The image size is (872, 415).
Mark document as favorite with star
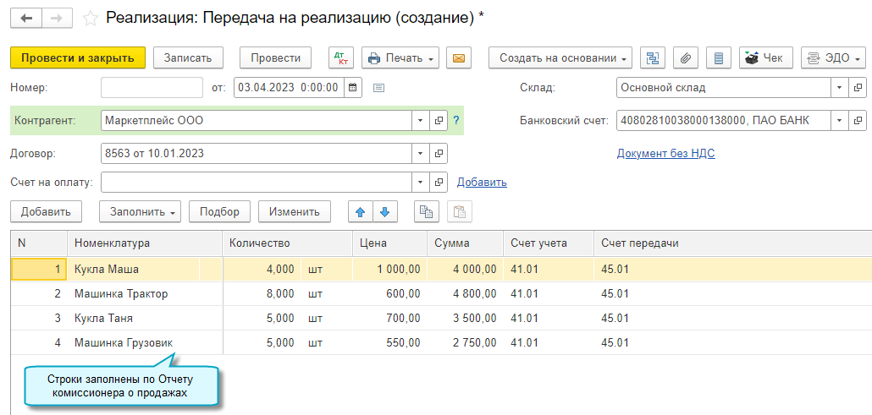click(x=90, y=18)
